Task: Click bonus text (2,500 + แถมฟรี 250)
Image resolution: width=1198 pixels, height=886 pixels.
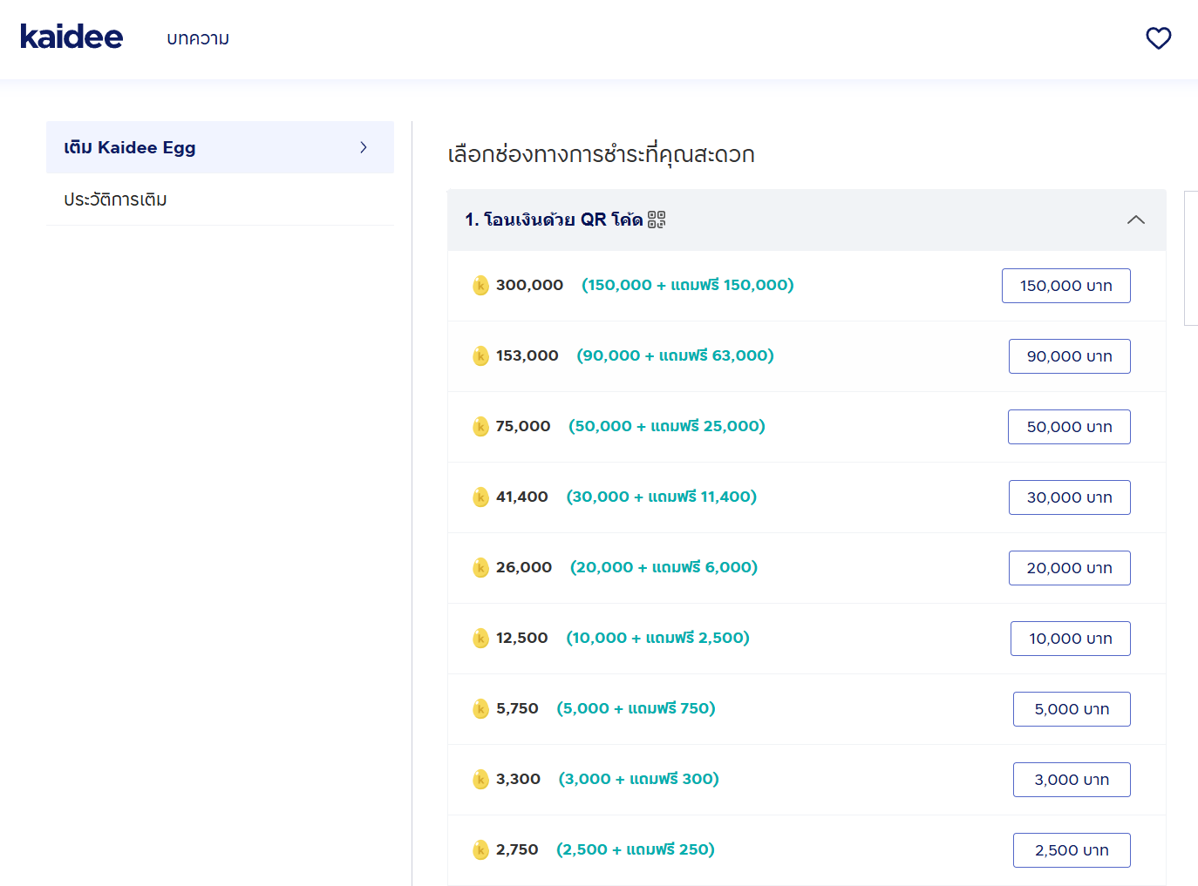Action: [x=636, y=849]
